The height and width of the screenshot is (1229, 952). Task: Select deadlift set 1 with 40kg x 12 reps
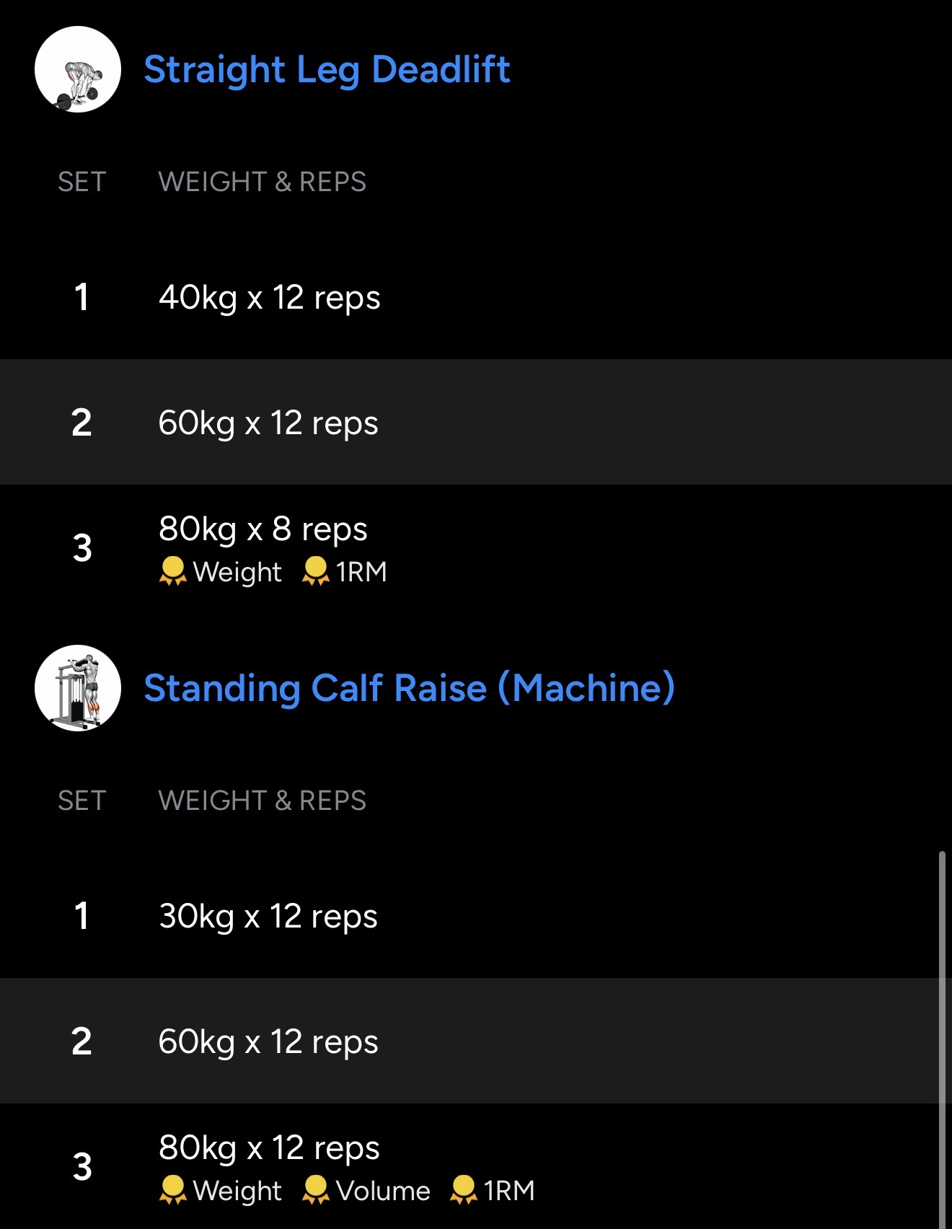pyautogui.click(x=269, y=297)
